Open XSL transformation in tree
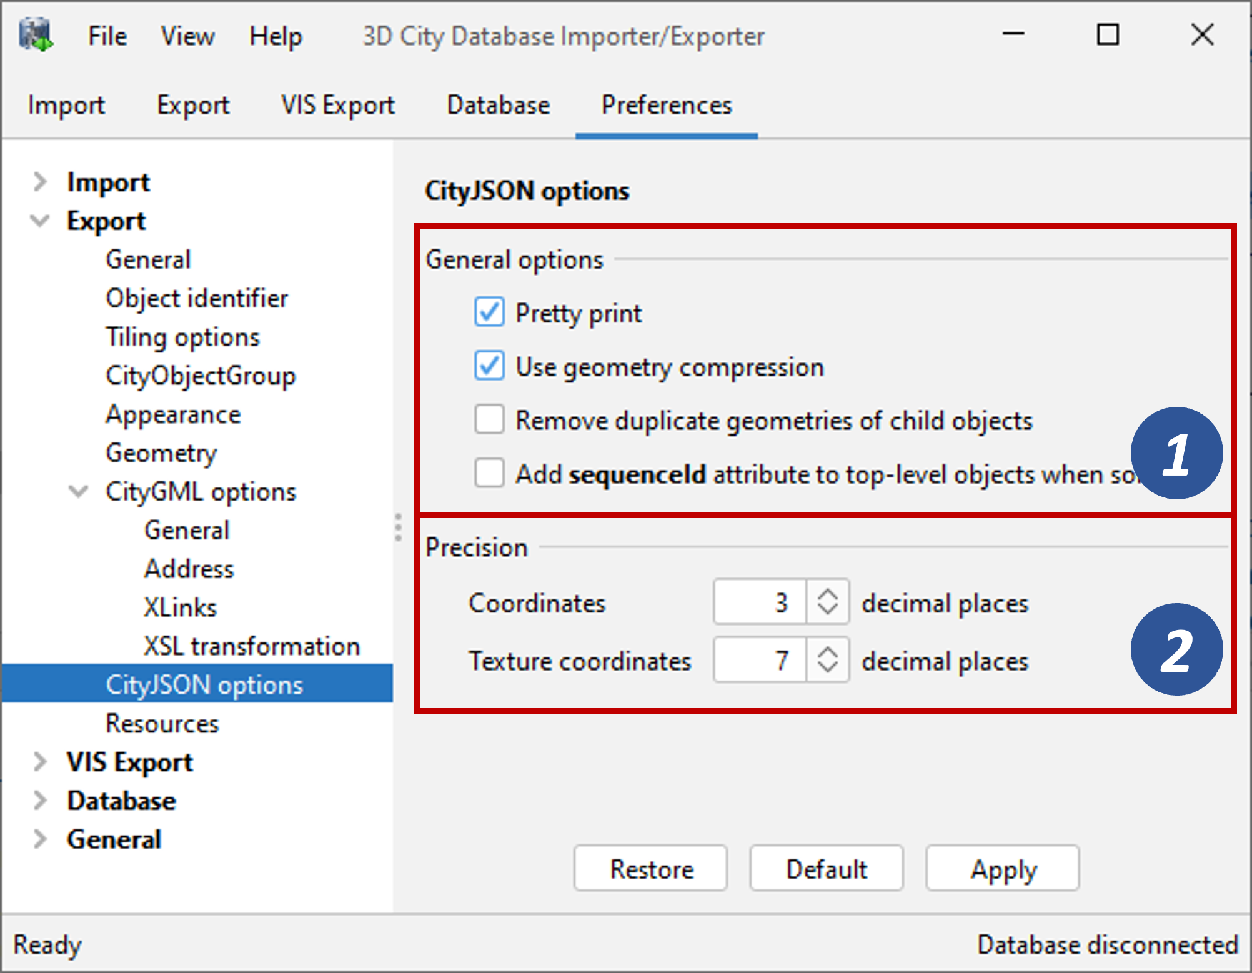 [x=252, y=646]
